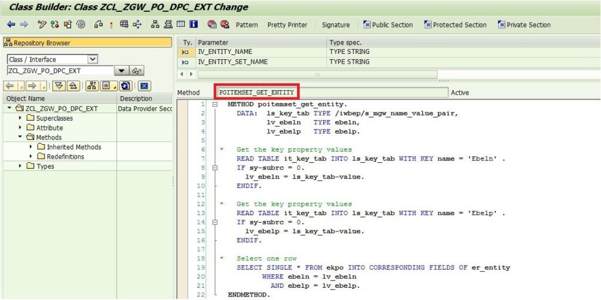
Task: Click the Type spec. column header
Action: pos(464,42)
